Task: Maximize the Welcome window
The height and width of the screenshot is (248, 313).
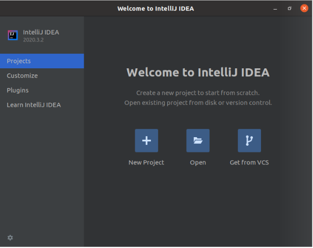Action: 290,9
